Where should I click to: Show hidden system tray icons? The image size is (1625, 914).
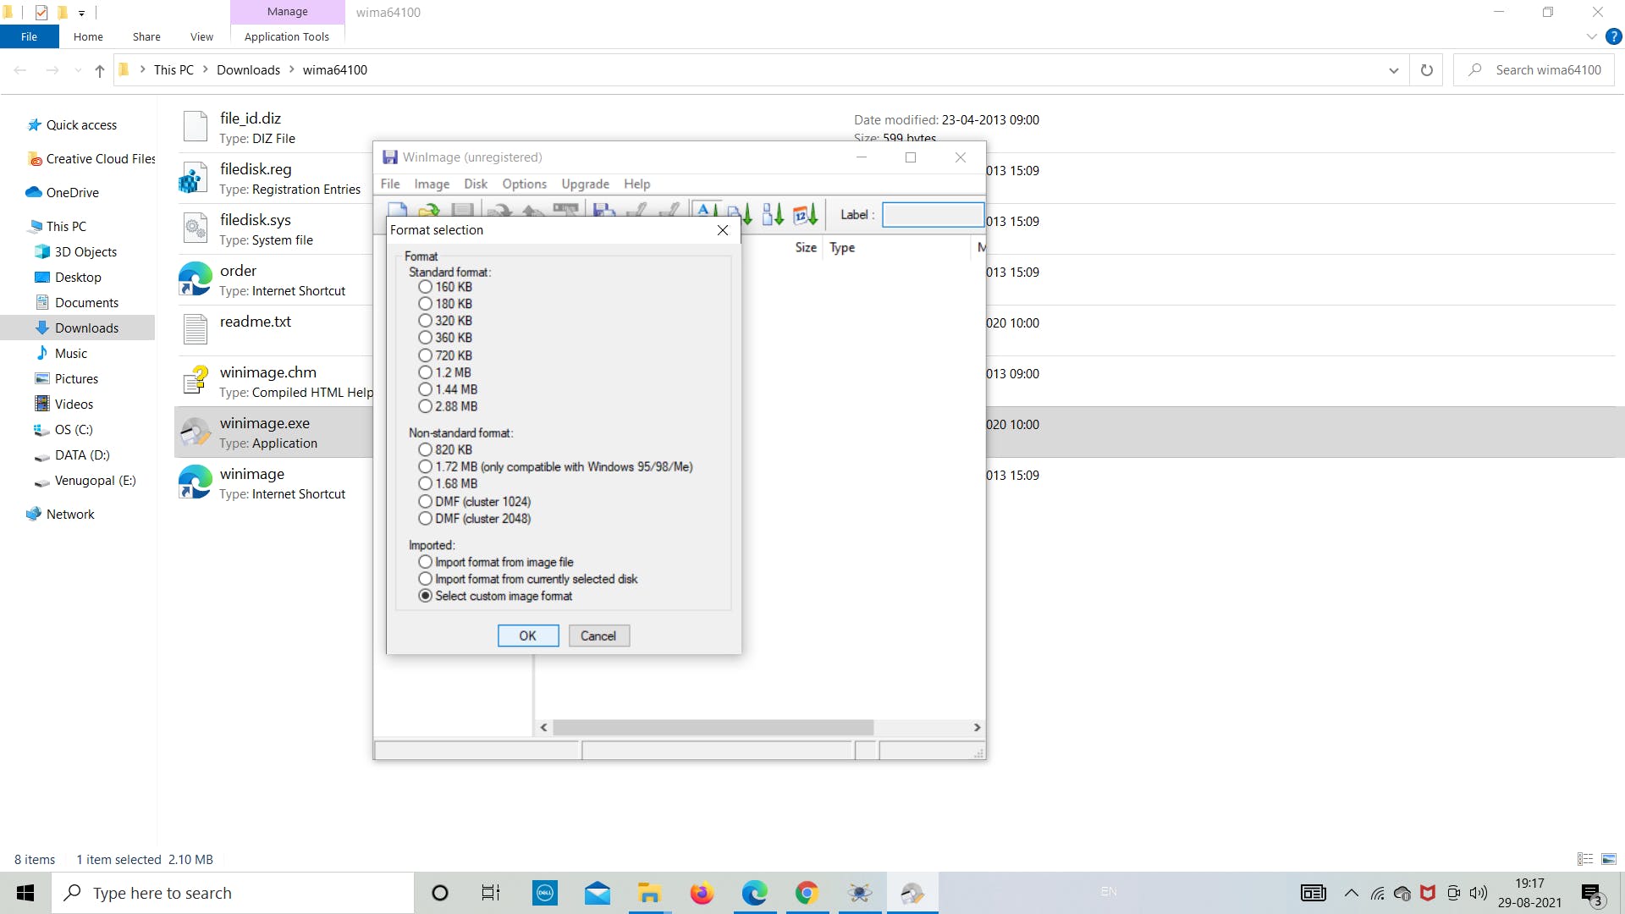pyautogui.click(x=1352, y=893)
